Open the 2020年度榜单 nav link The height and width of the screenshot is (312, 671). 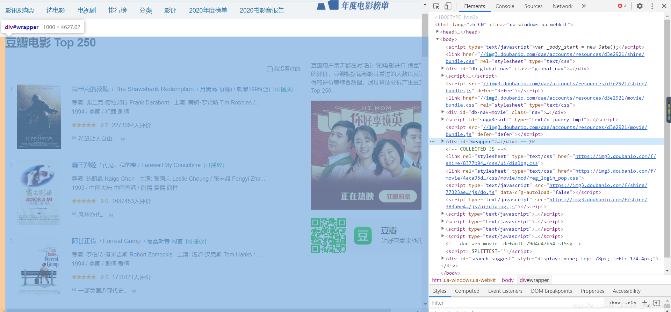tap(208, 10)
